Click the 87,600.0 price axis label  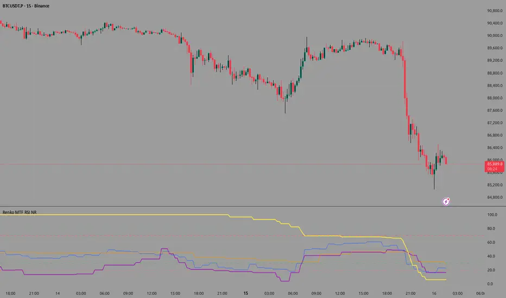(x=495, y=110)
